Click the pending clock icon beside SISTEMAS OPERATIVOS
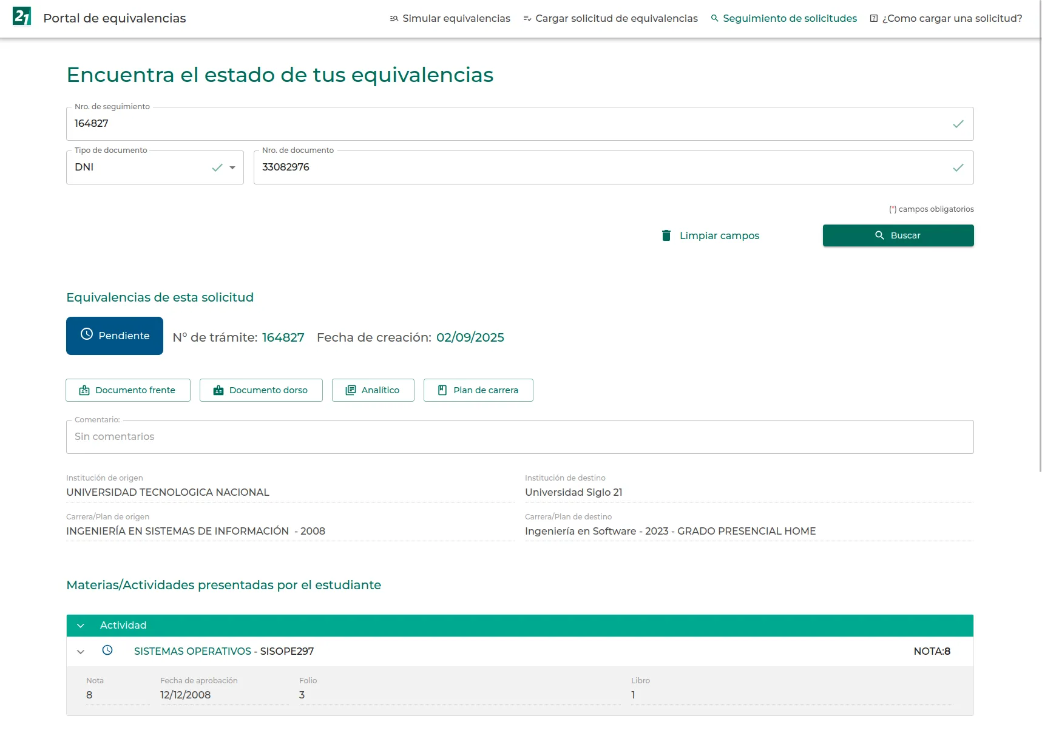The image size is (1042, 730). point(107,651)
